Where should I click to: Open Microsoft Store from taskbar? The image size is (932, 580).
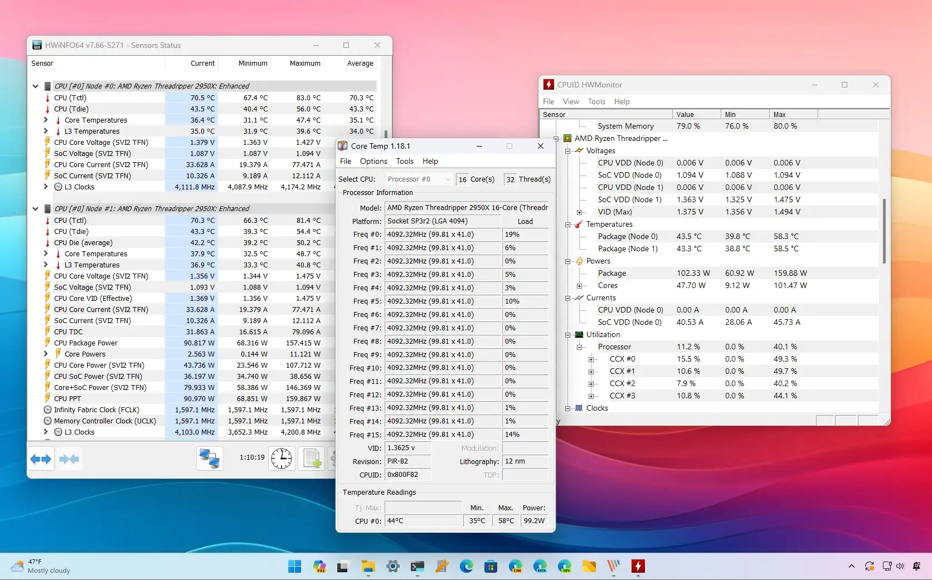[x=491, y=567]
